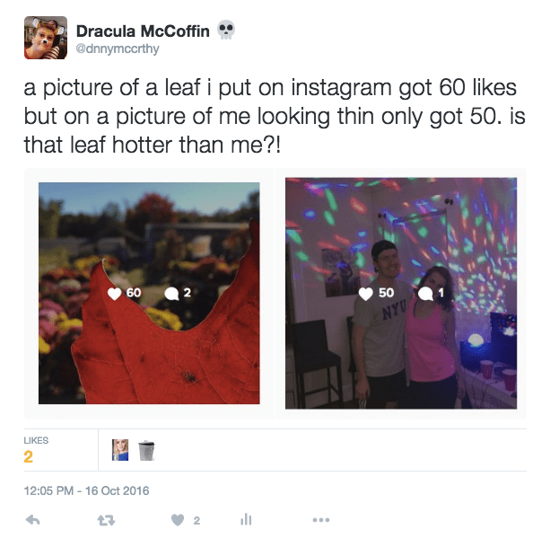The width and height of the screenshot is (550, 538).
Task: View the list under the LIKES label
Action: 36,440
